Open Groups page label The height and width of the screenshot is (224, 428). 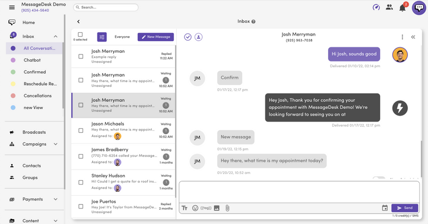pos(30,177)
